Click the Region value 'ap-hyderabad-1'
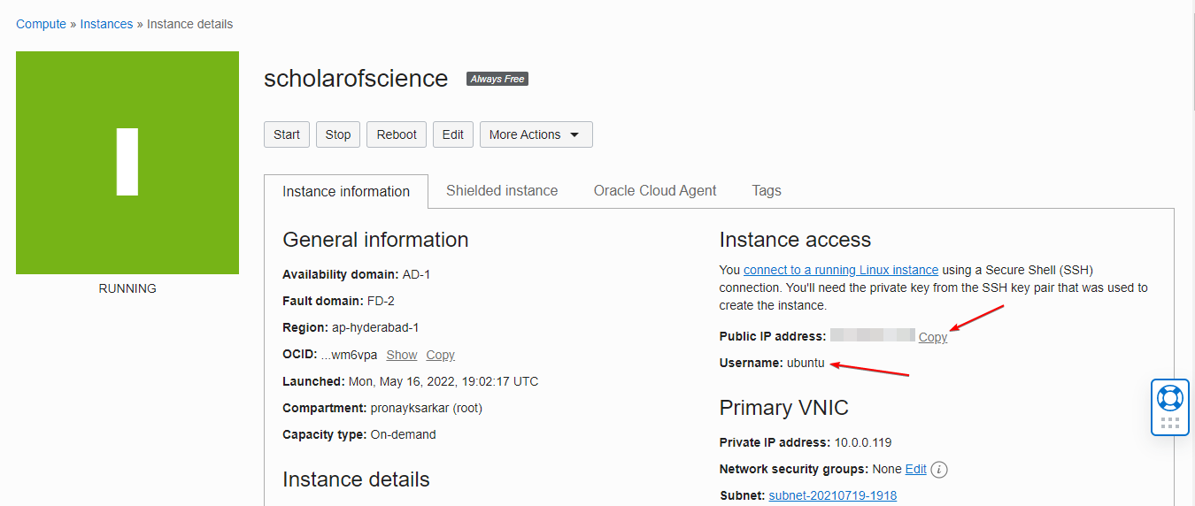Image resolution: width=1195 pixels, height=506 pixels. [x=377, y=327]
